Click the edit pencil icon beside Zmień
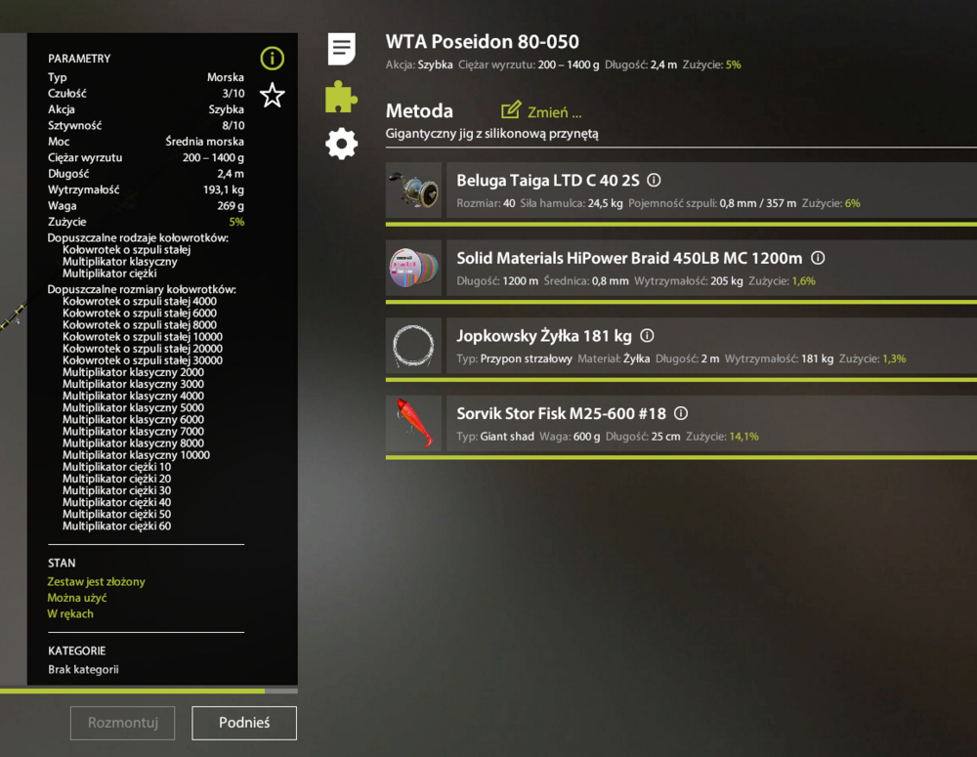 pyautogui.click(x=511, y=110)
